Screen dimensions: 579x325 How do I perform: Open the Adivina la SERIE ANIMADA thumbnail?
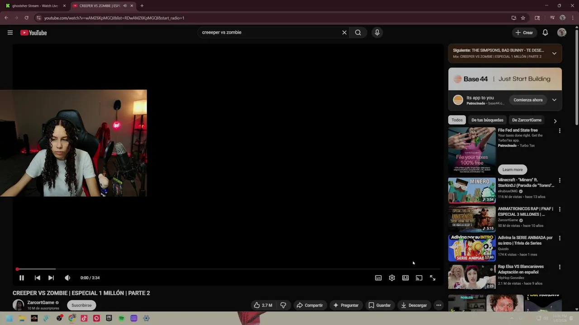click(472, 248)
